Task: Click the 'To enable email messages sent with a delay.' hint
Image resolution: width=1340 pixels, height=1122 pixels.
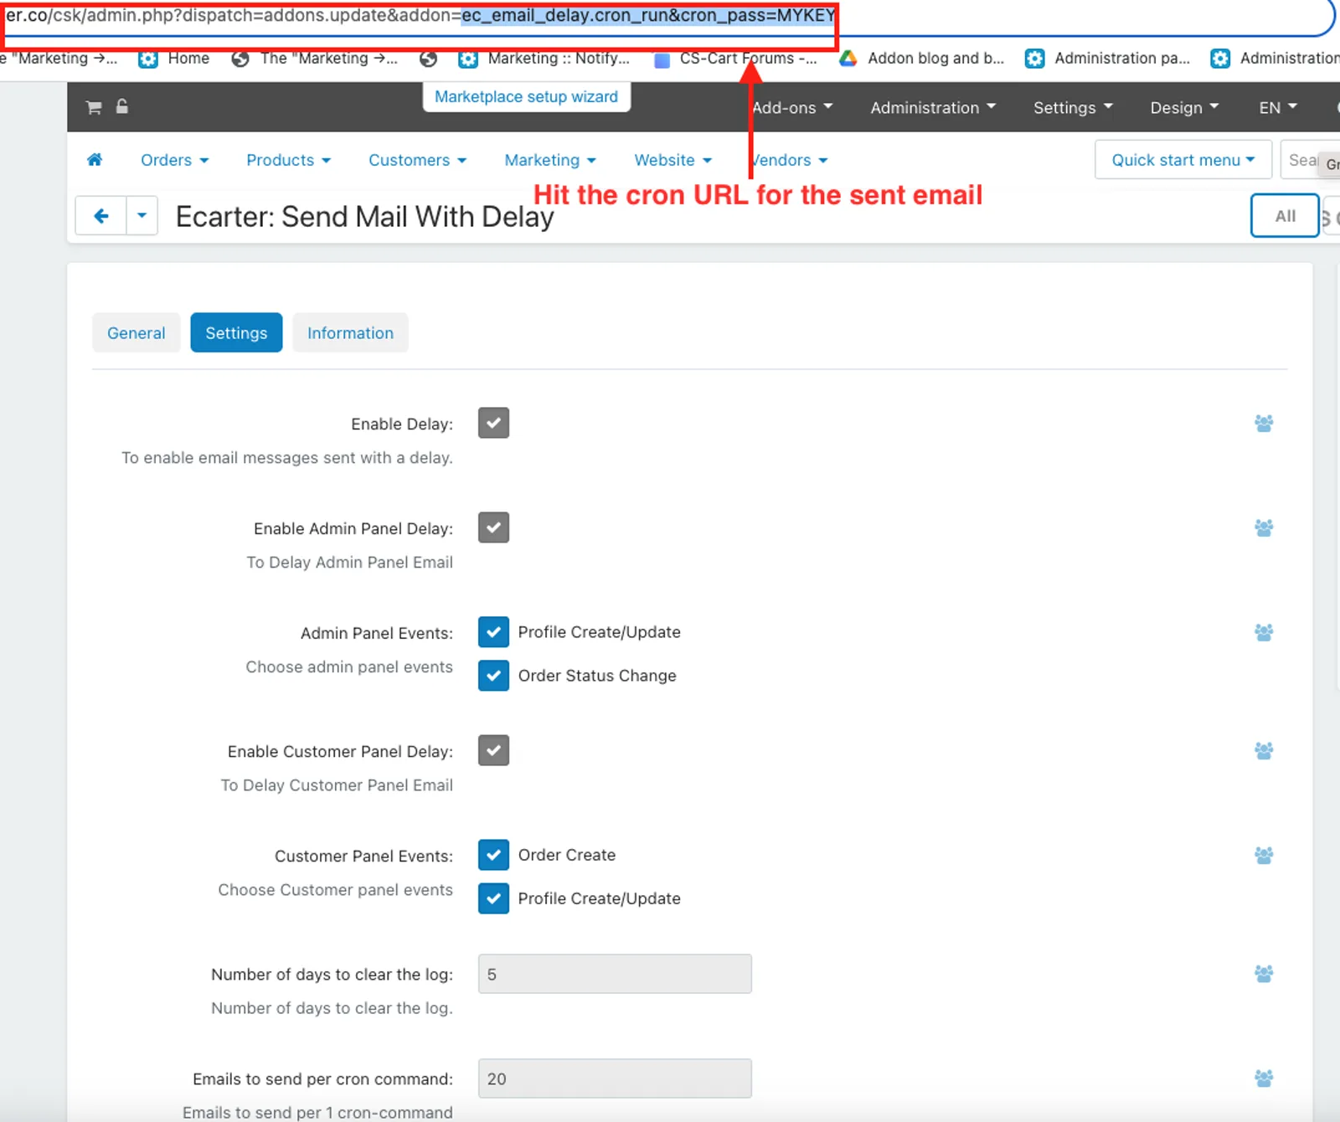Action: point(287,458)
